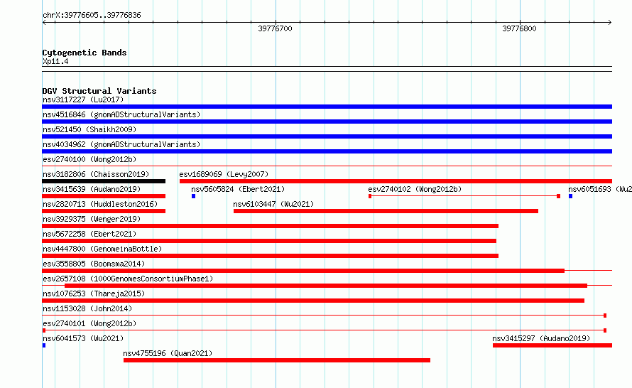The width and height of the screenshot is (632, 388).
Task: Select the blue bar under nsv4516846
Action: [327, 122]
